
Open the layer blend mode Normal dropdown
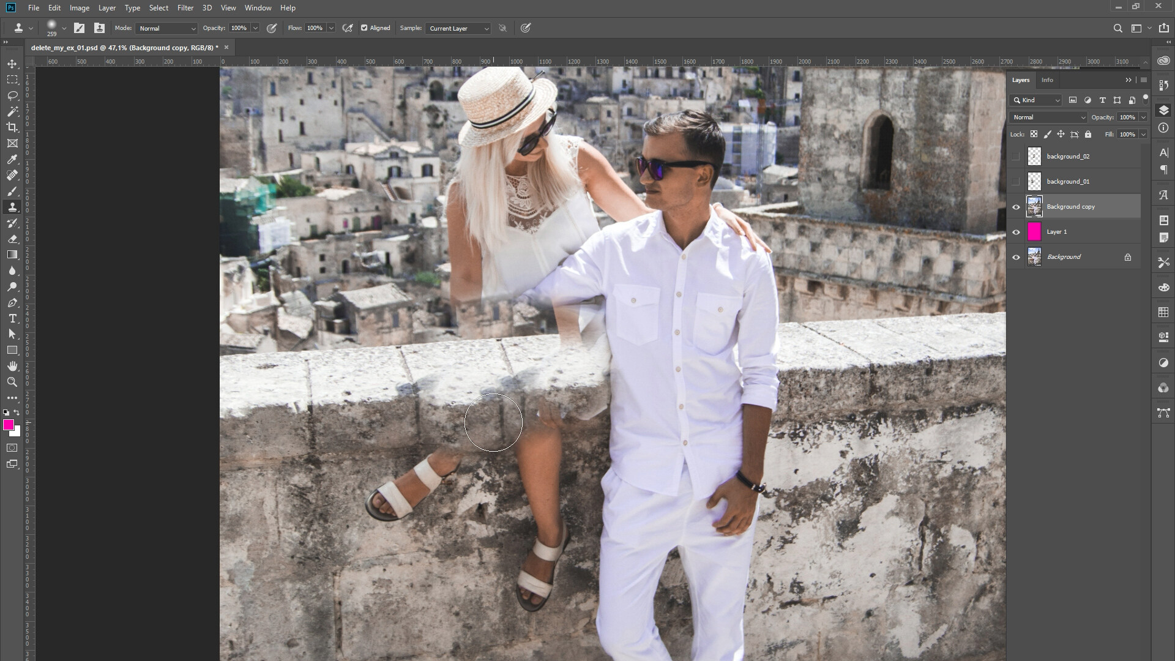point(1048,118)
